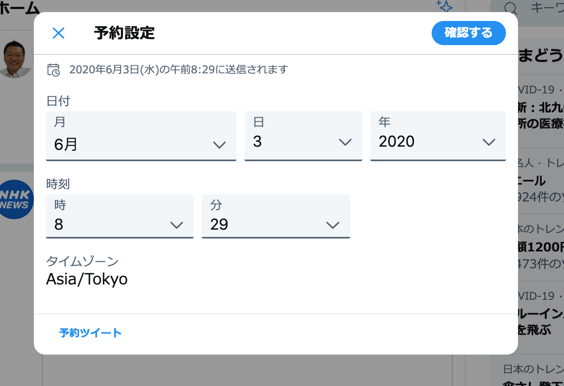564x386 pixels.
Task: Click the X to close 予約設定 dialog
Action: pyautogui.click(x=58, y=33)
